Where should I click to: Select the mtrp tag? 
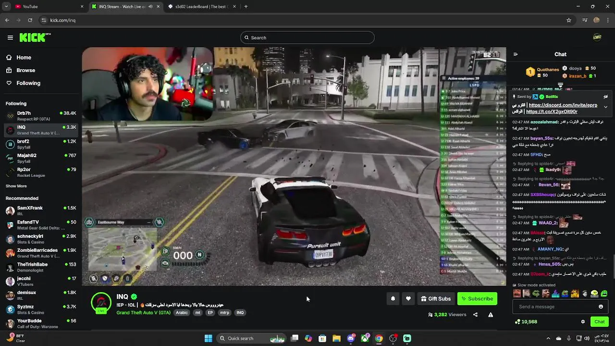click(x=224, y=313)
